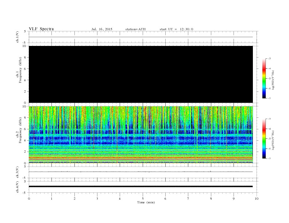Click the "Time (min)" axis label
Image resolution: width=289 pixels, height=223 pixels.
146,202
